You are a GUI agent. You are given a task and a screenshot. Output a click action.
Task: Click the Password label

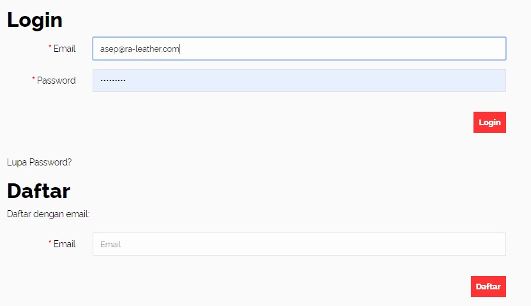coord(56,80)
